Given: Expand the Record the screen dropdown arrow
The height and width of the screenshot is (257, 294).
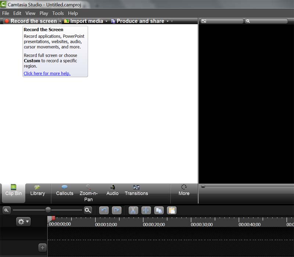Looking at the screenshot, I should tap(60, 21).
